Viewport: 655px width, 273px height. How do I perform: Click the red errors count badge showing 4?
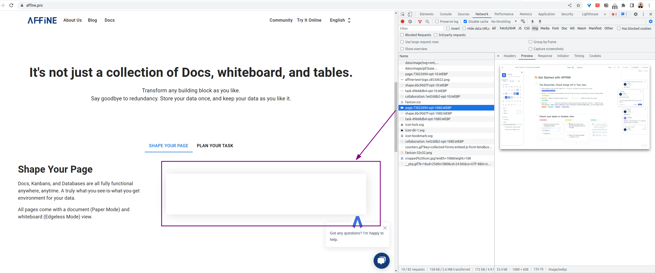click(614, 14)
